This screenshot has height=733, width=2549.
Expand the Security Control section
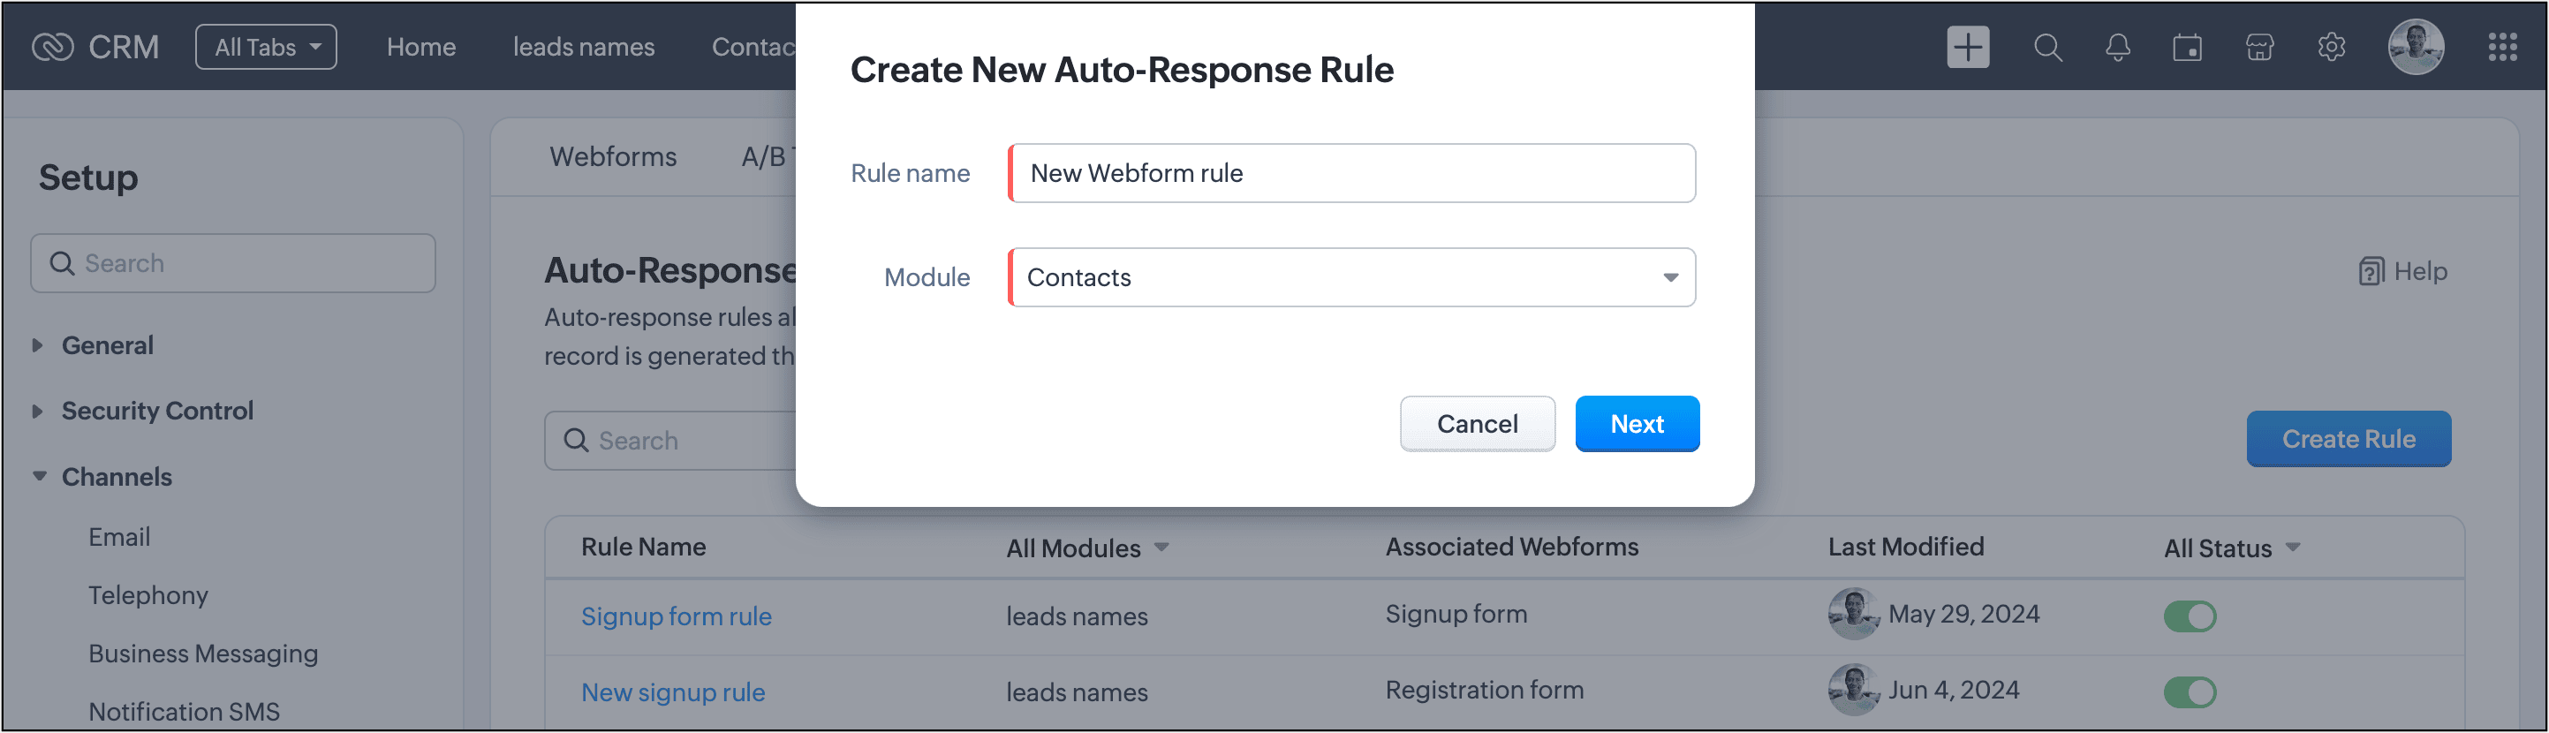[156, 411]
